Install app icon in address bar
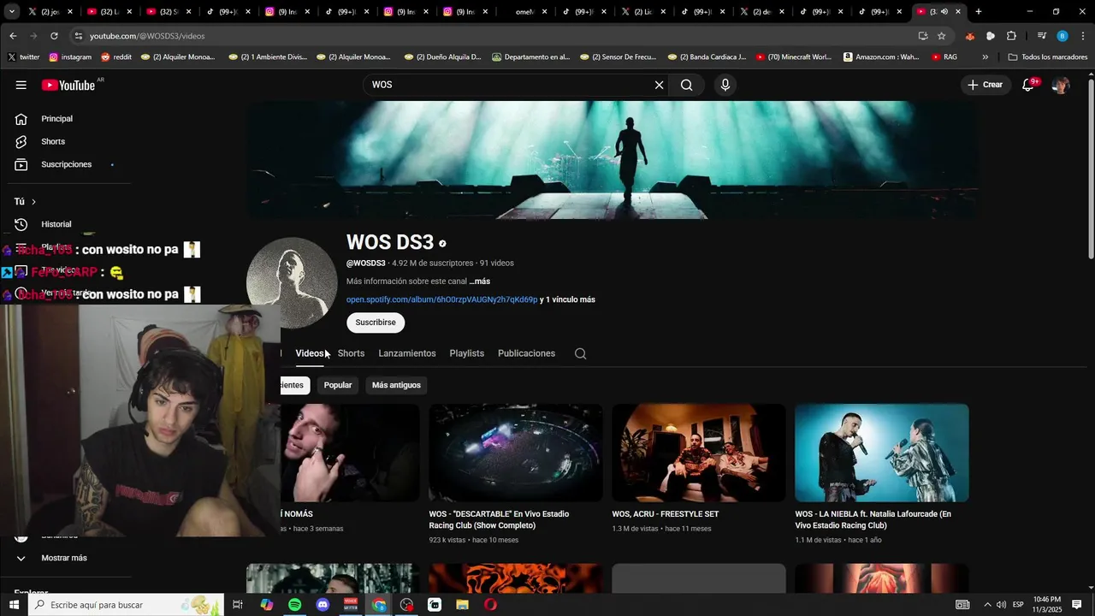This screenshot has width=1095, height=616. click(x=922, y=36)
